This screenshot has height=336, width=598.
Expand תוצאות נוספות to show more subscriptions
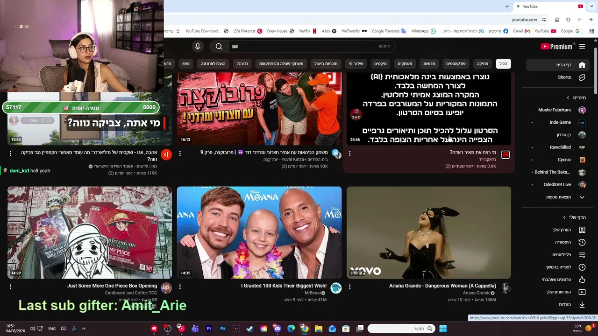pos(559,197)
